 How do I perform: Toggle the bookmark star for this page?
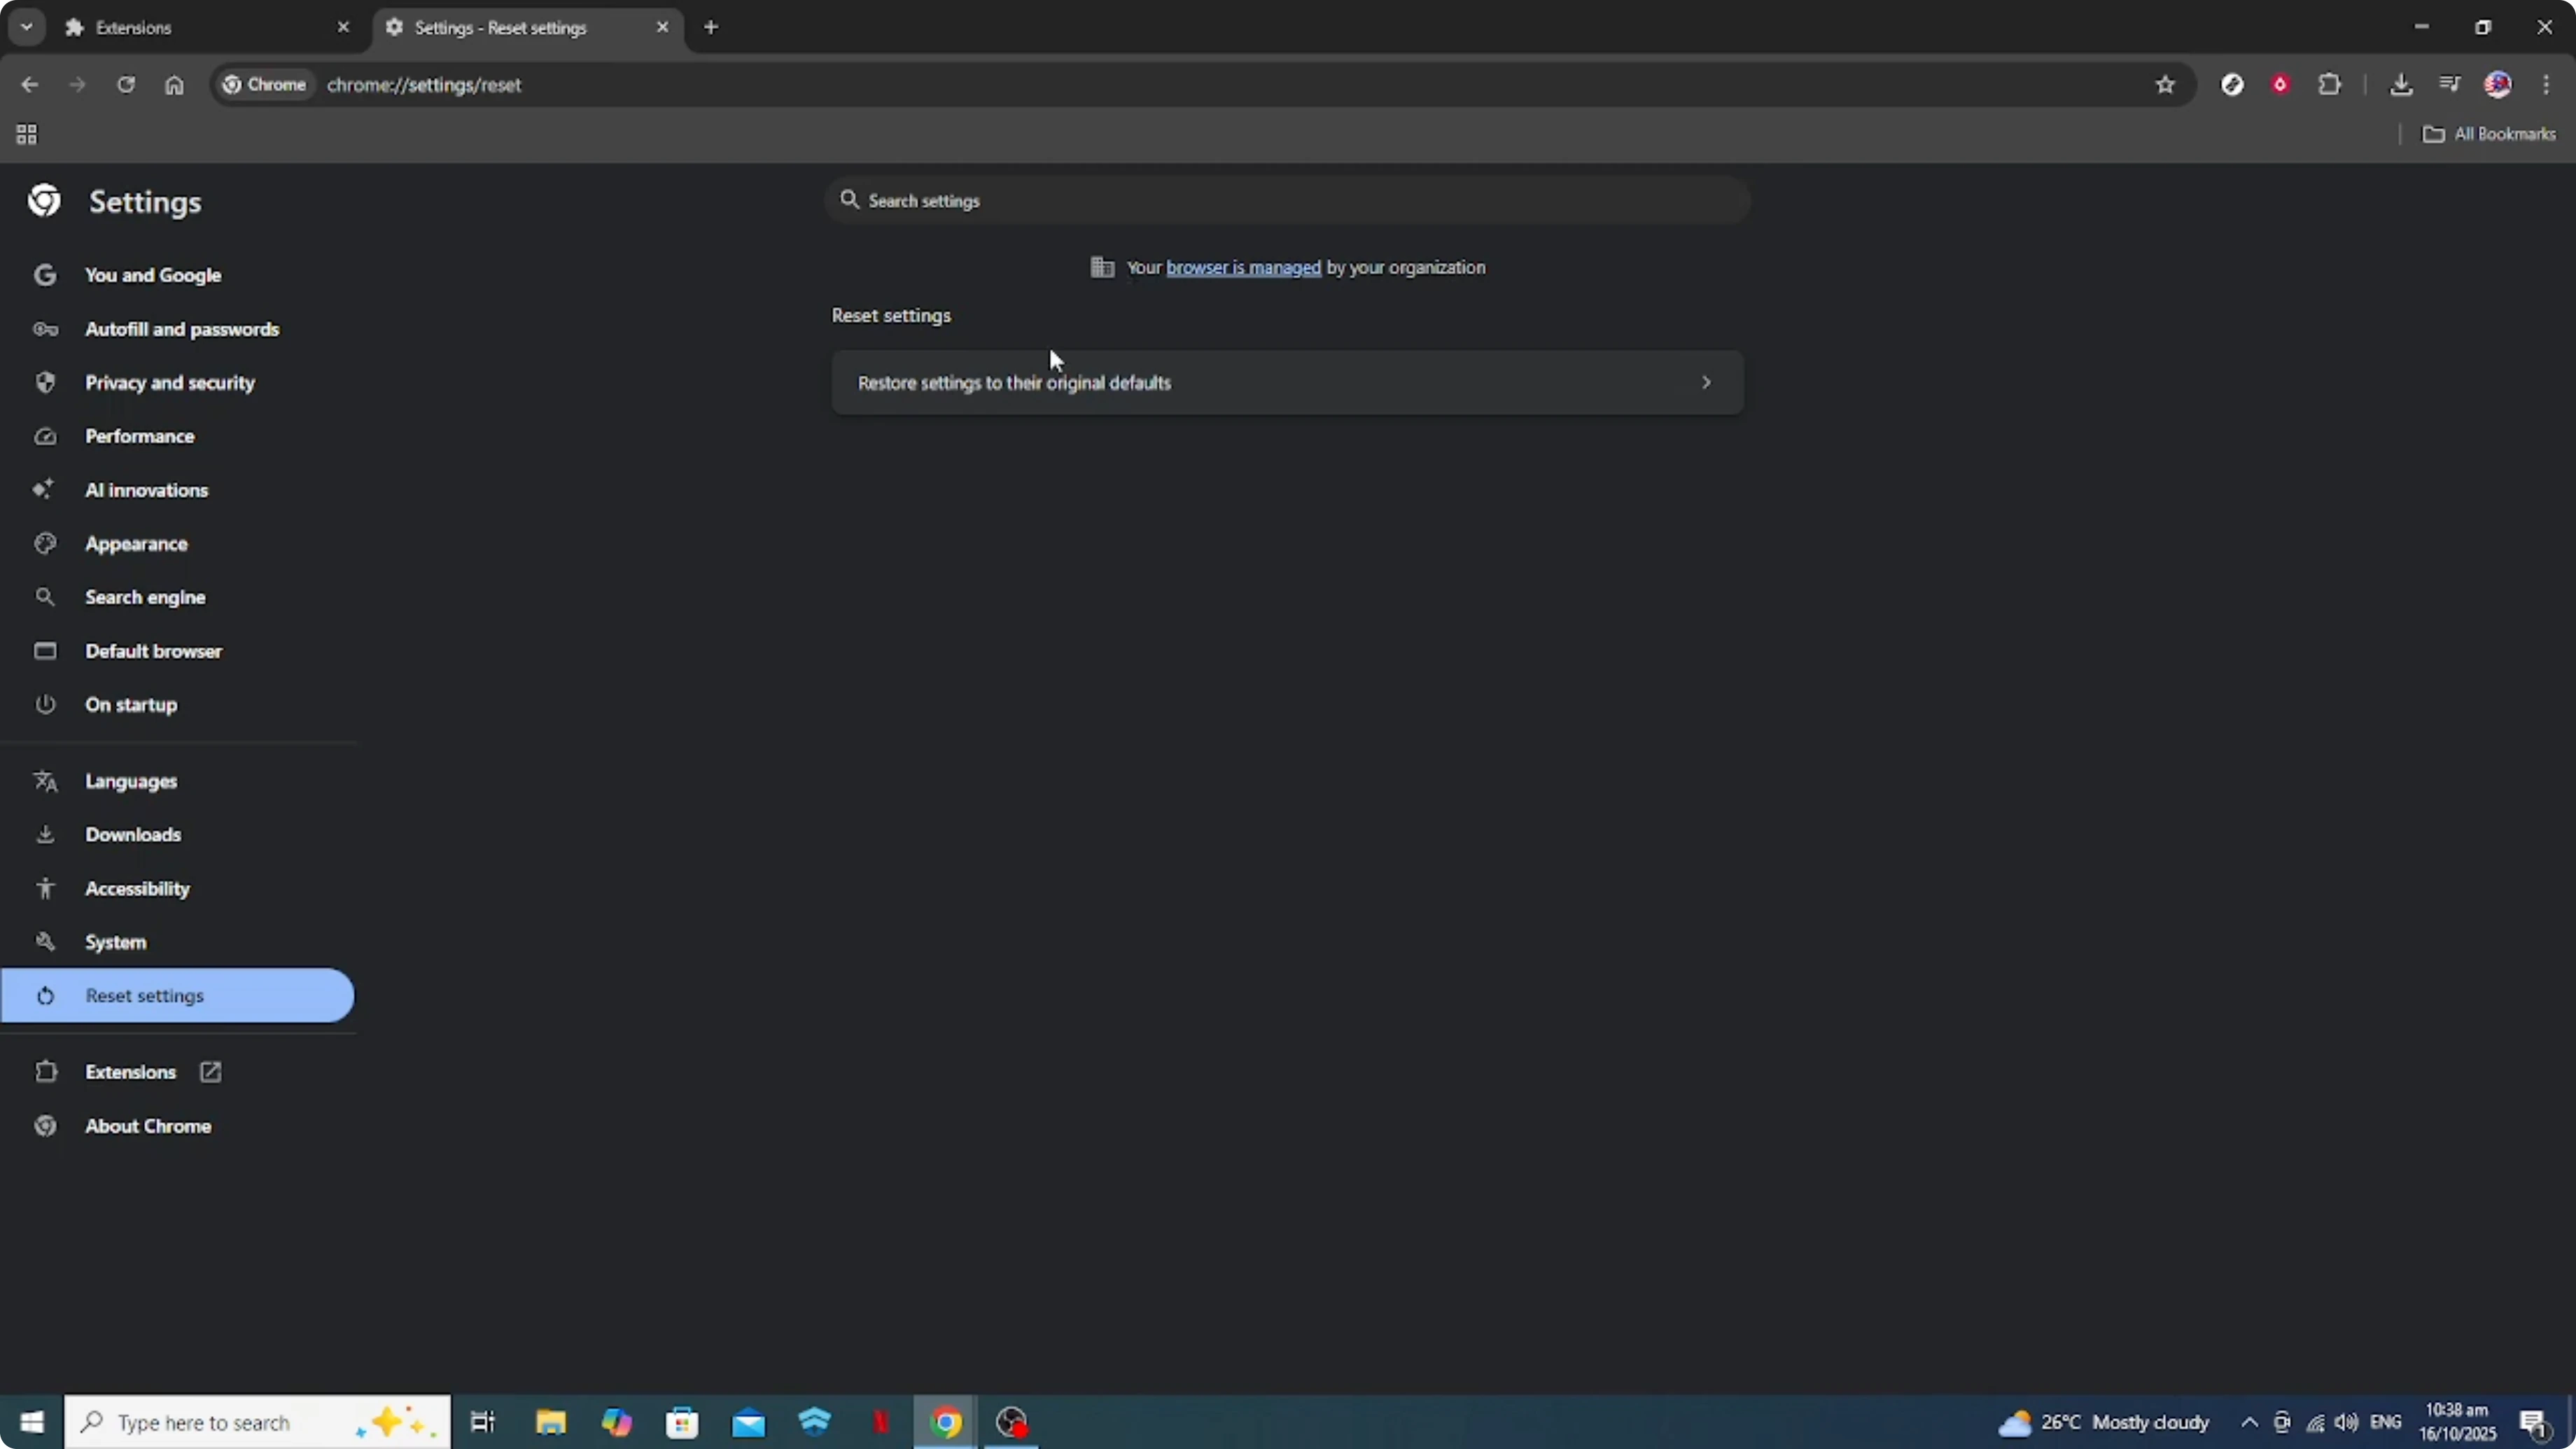coord(2165,85)
